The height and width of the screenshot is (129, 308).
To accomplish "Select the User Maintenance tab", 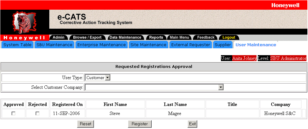I will coord(256,45).
